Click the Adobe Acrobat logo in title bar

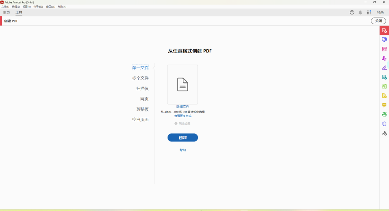pyautogui.click(x=2, y=2)
